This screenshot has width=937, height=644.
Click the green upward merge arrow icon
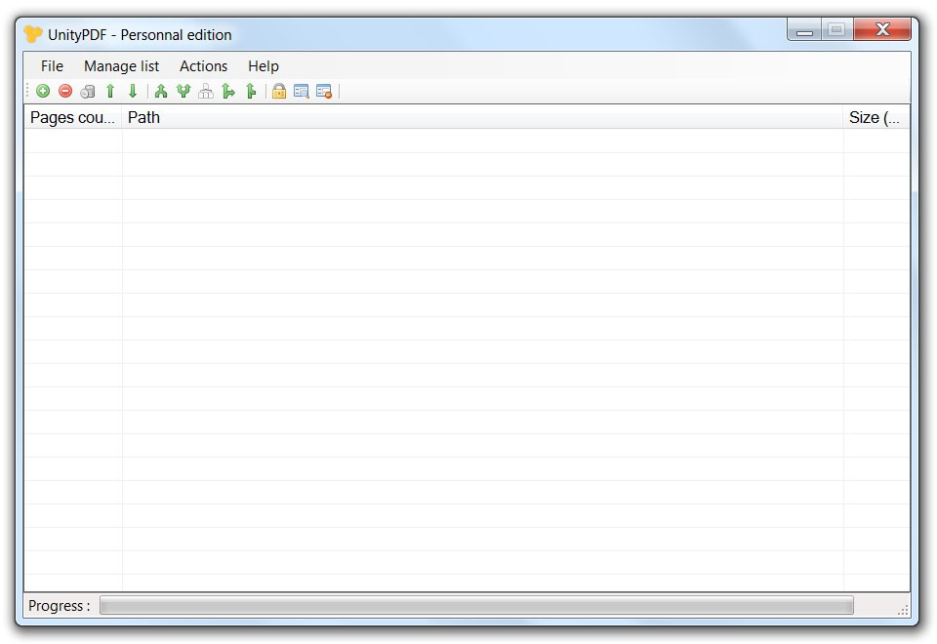pyautogui.click(x=251, y=91)
